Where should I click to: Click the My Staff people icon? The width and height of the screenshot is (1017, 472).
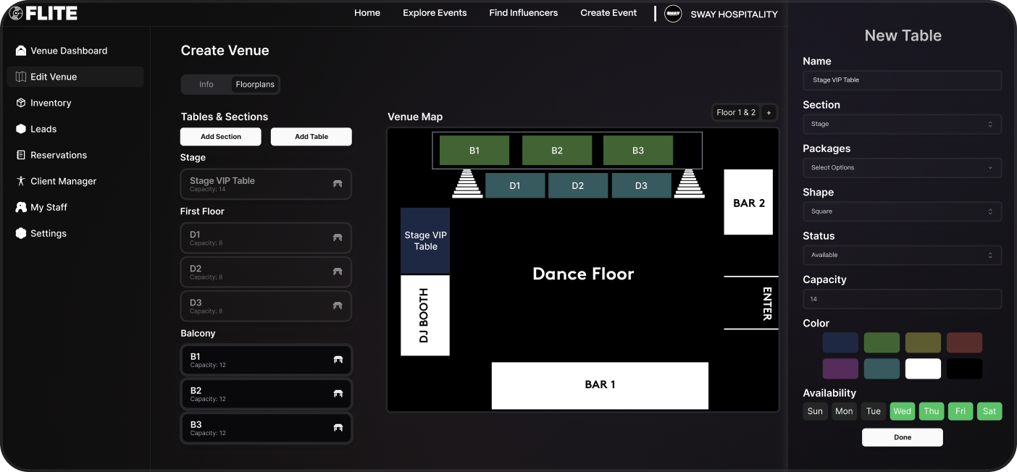tap(21, 207)
